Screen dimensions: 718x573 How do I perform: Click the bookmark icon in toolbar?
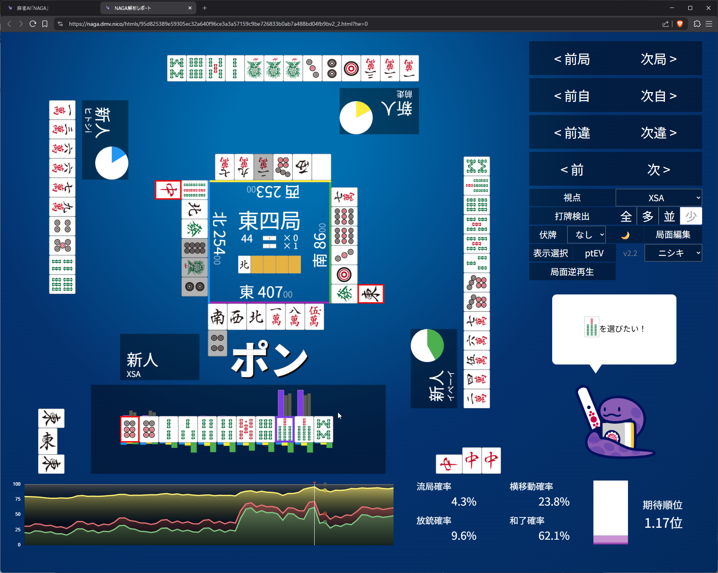[45, 24]
